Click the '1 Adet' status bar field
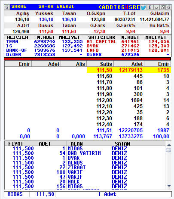 [x=107, y=194]
